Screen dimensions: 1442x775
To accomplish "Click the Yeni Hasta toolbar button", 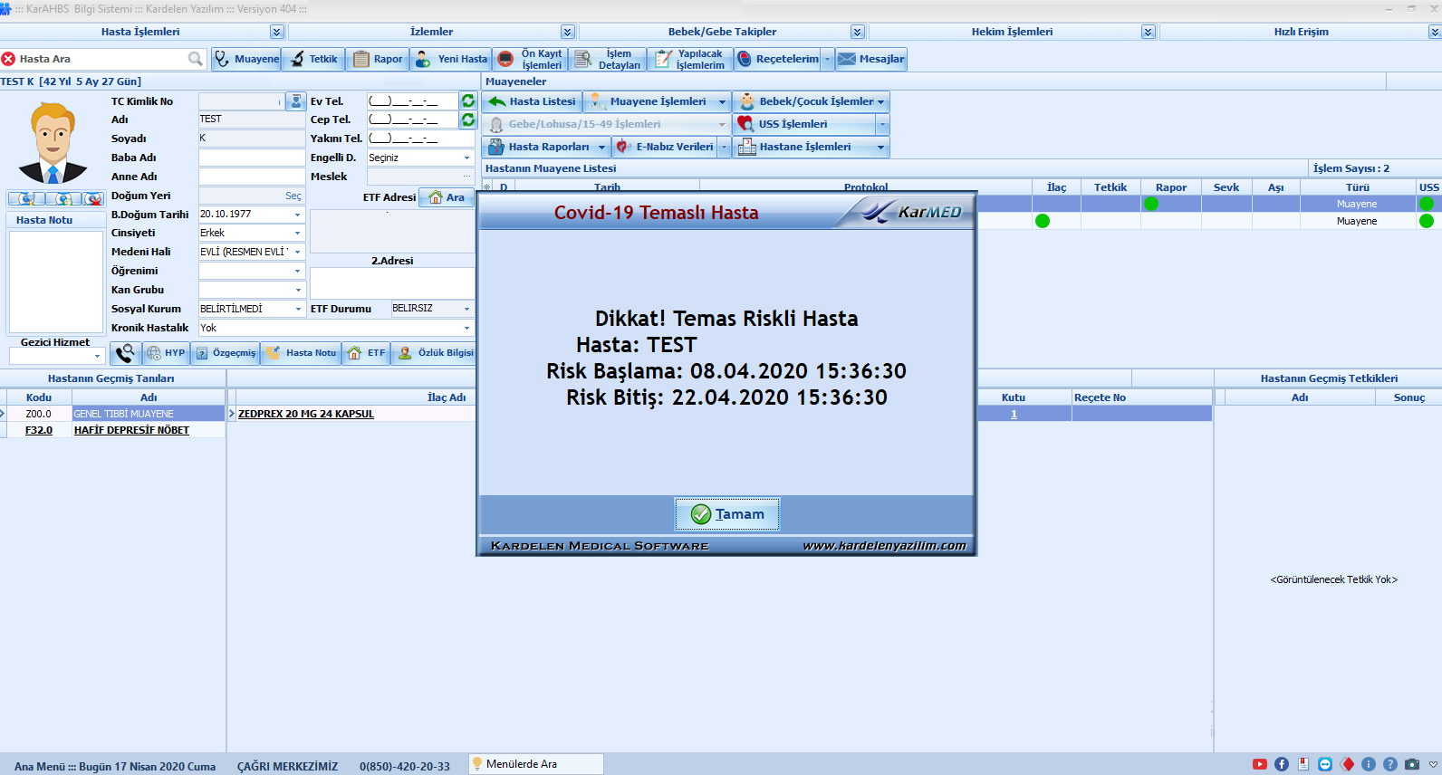I will click(x=451, y=59).
